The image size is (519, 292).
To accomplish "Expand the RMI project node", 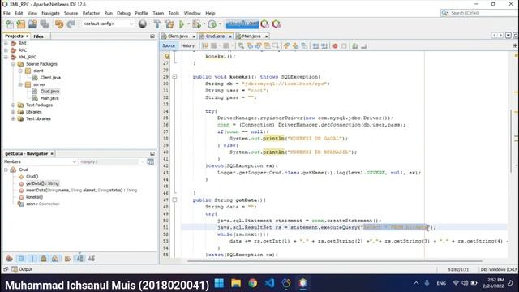I will coord(6,43).
